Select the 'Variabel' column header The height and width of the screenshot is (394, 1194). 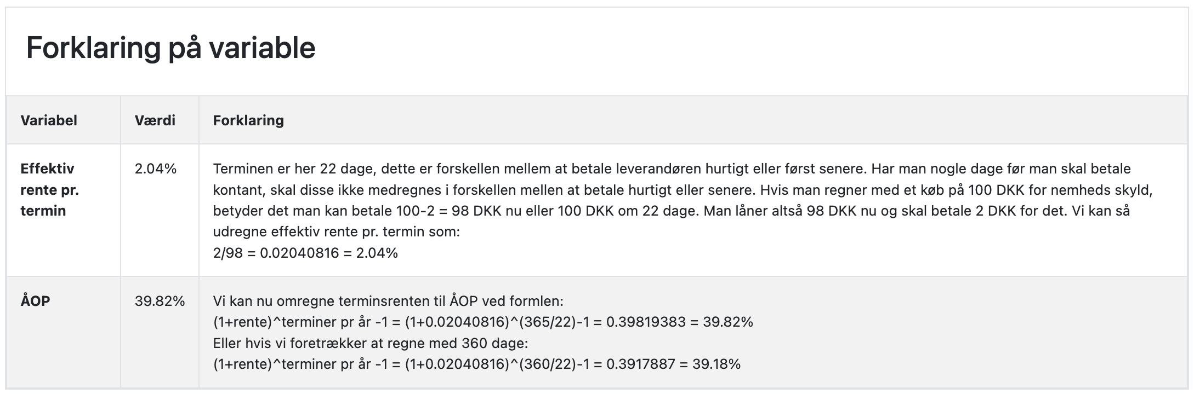pyautogui.click(x=49, y=120)
